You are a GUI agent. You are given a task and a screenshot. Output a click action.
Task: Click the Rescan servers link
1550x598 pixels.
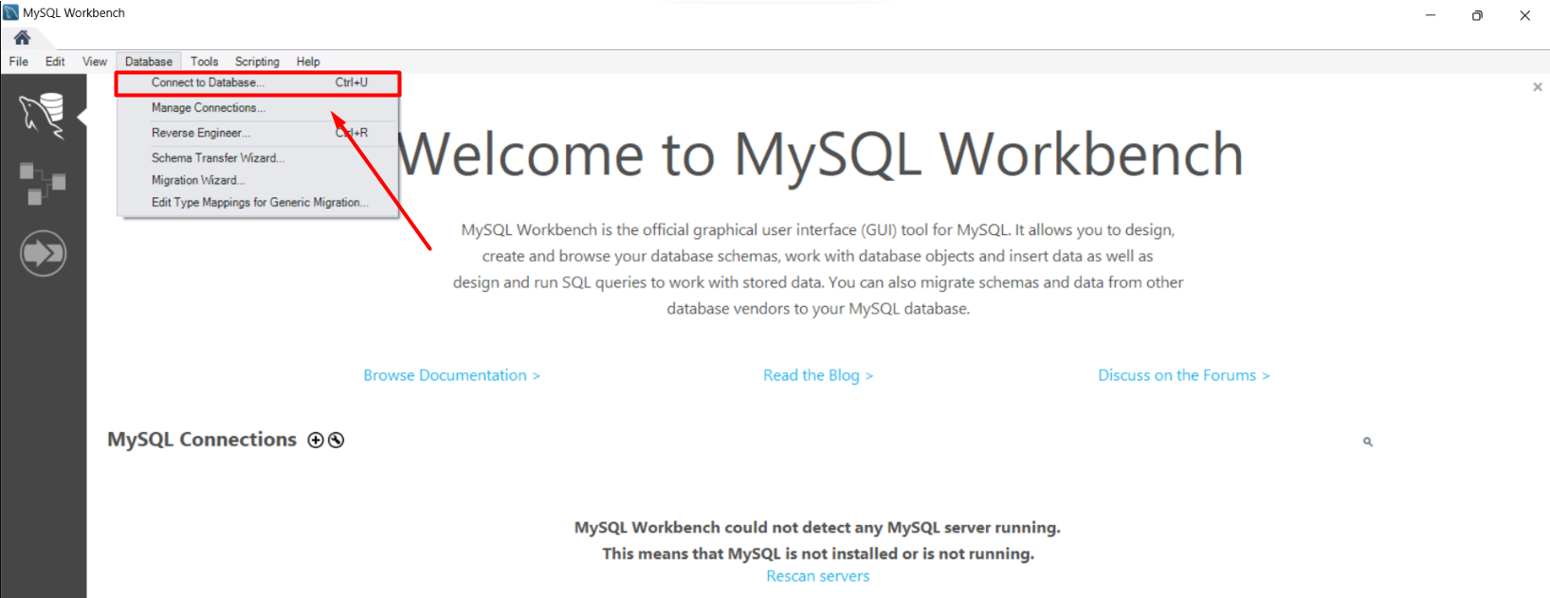click(817, 576)
